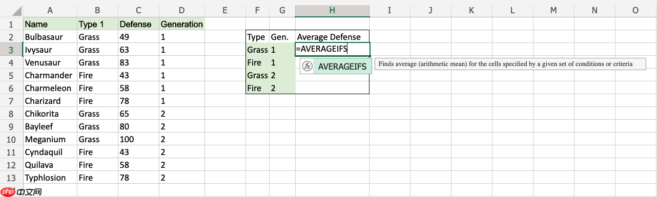The width and height of the screenshot is (657, 197).
Task: Click the formula cell containing =AVERAGEIFS
Action: tap(333, 50)
